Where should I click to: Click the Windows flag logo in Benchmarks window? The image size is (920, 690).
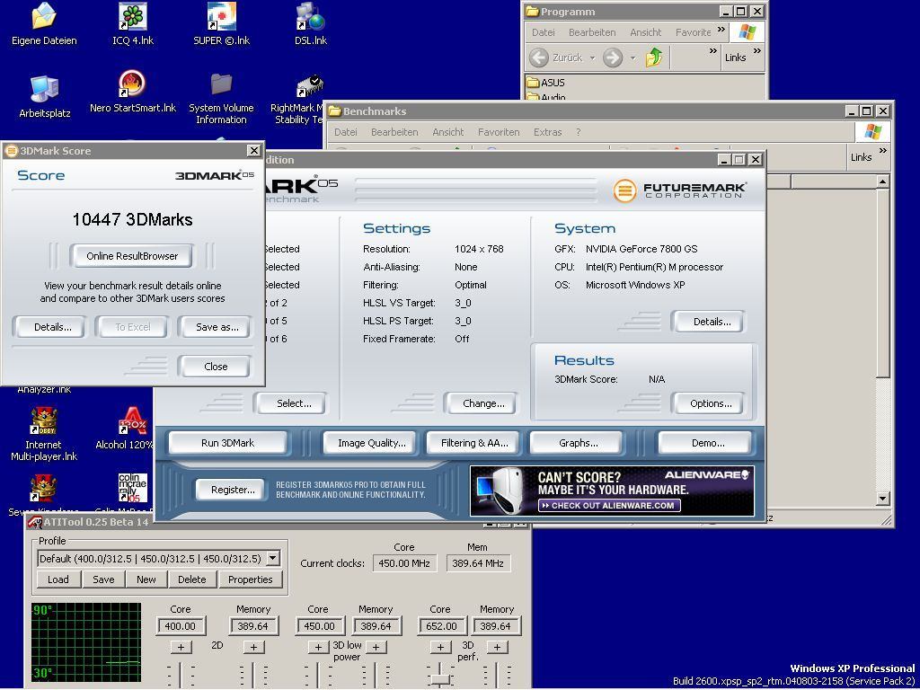pyautogui.click(x=872, y=132)
